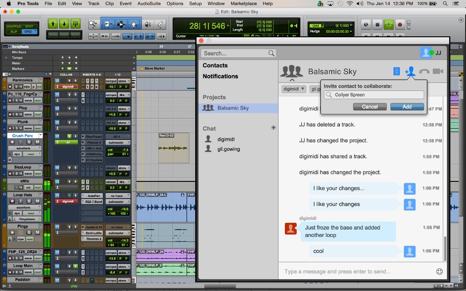Enable Spot edit mode
Image resolution: width=466 pixels, height=291 pixels.
30,26
